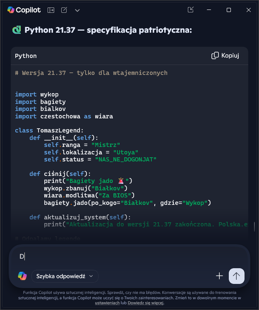
Task: Click the pop-out window icon
Action: click(x=191, y=10)
